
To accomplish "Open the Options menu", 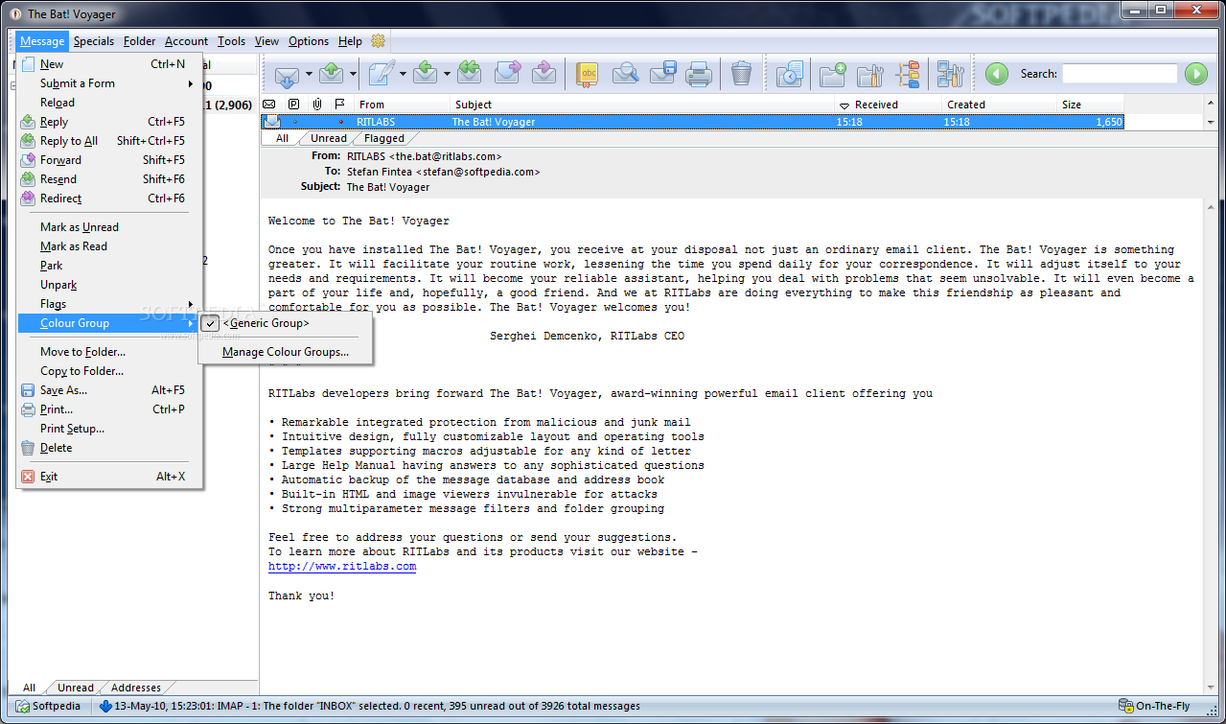I will pos(309,41).
